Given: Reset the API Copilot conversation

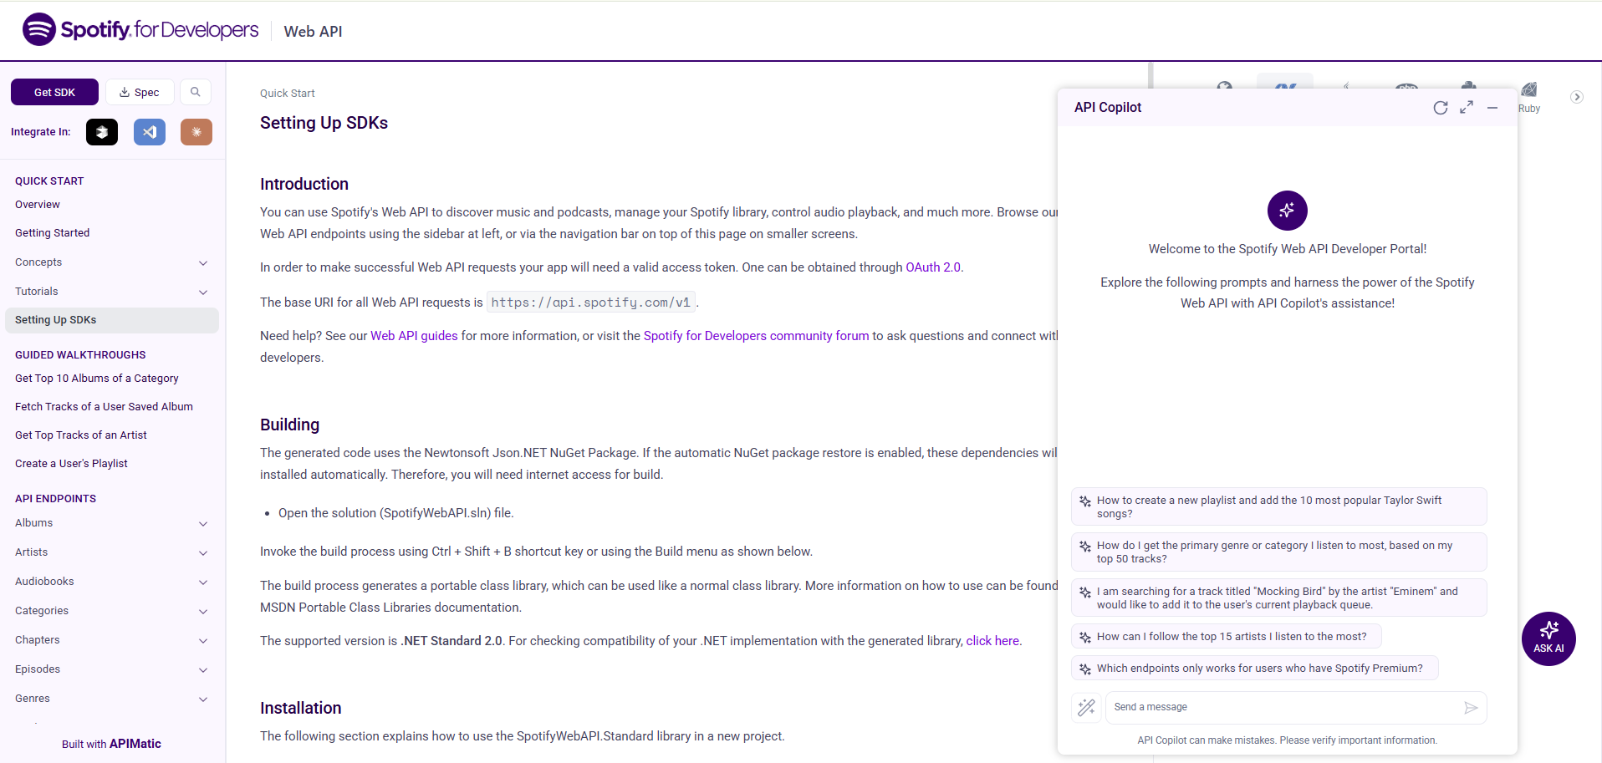Looking at the screenshot, I should coord(1441,108).
